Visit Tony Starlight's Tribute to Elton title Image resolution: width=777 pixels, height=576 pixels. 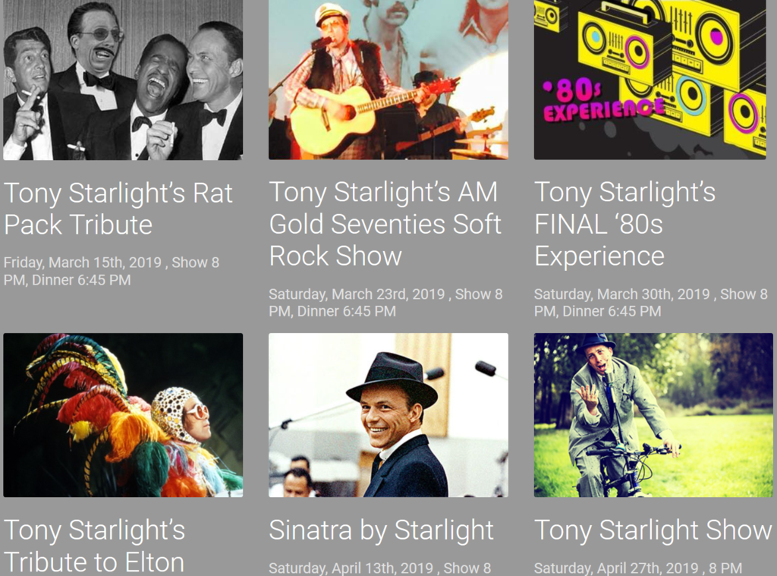click(94, 546)
